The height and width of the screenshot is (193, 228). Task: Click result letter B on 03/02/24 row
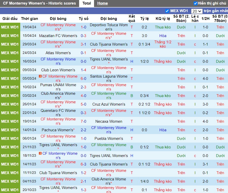pos(132,96)
